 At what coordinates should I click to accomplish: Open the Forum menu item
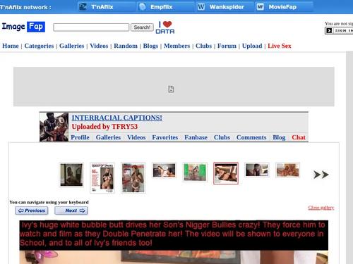(x=227, y=46)
